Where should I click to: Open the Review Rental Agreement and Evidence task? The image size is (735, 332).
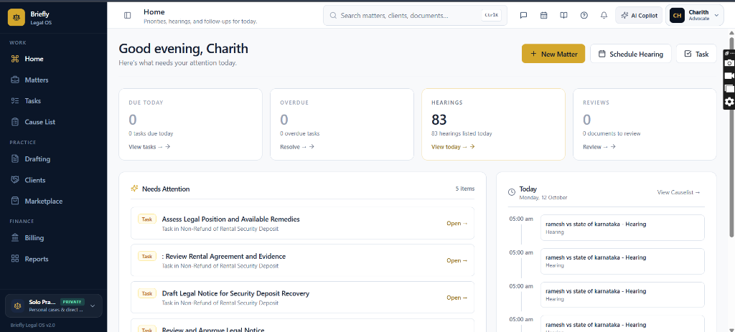pos(302,260)
